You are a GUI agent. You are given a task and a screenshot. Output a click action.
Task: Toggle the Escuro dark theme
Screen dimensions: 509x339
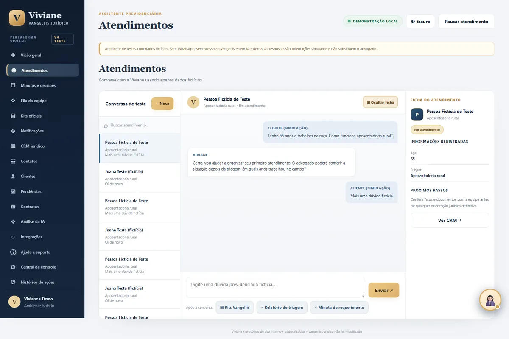420,22
